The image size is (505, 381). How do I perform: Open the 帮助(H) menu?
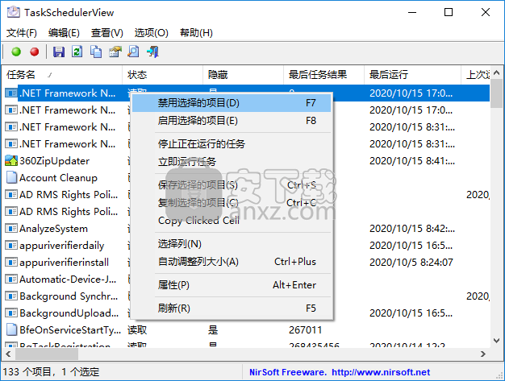coord(196,32)
